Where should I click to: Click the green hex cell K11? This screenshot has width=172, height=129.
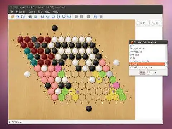123,97
